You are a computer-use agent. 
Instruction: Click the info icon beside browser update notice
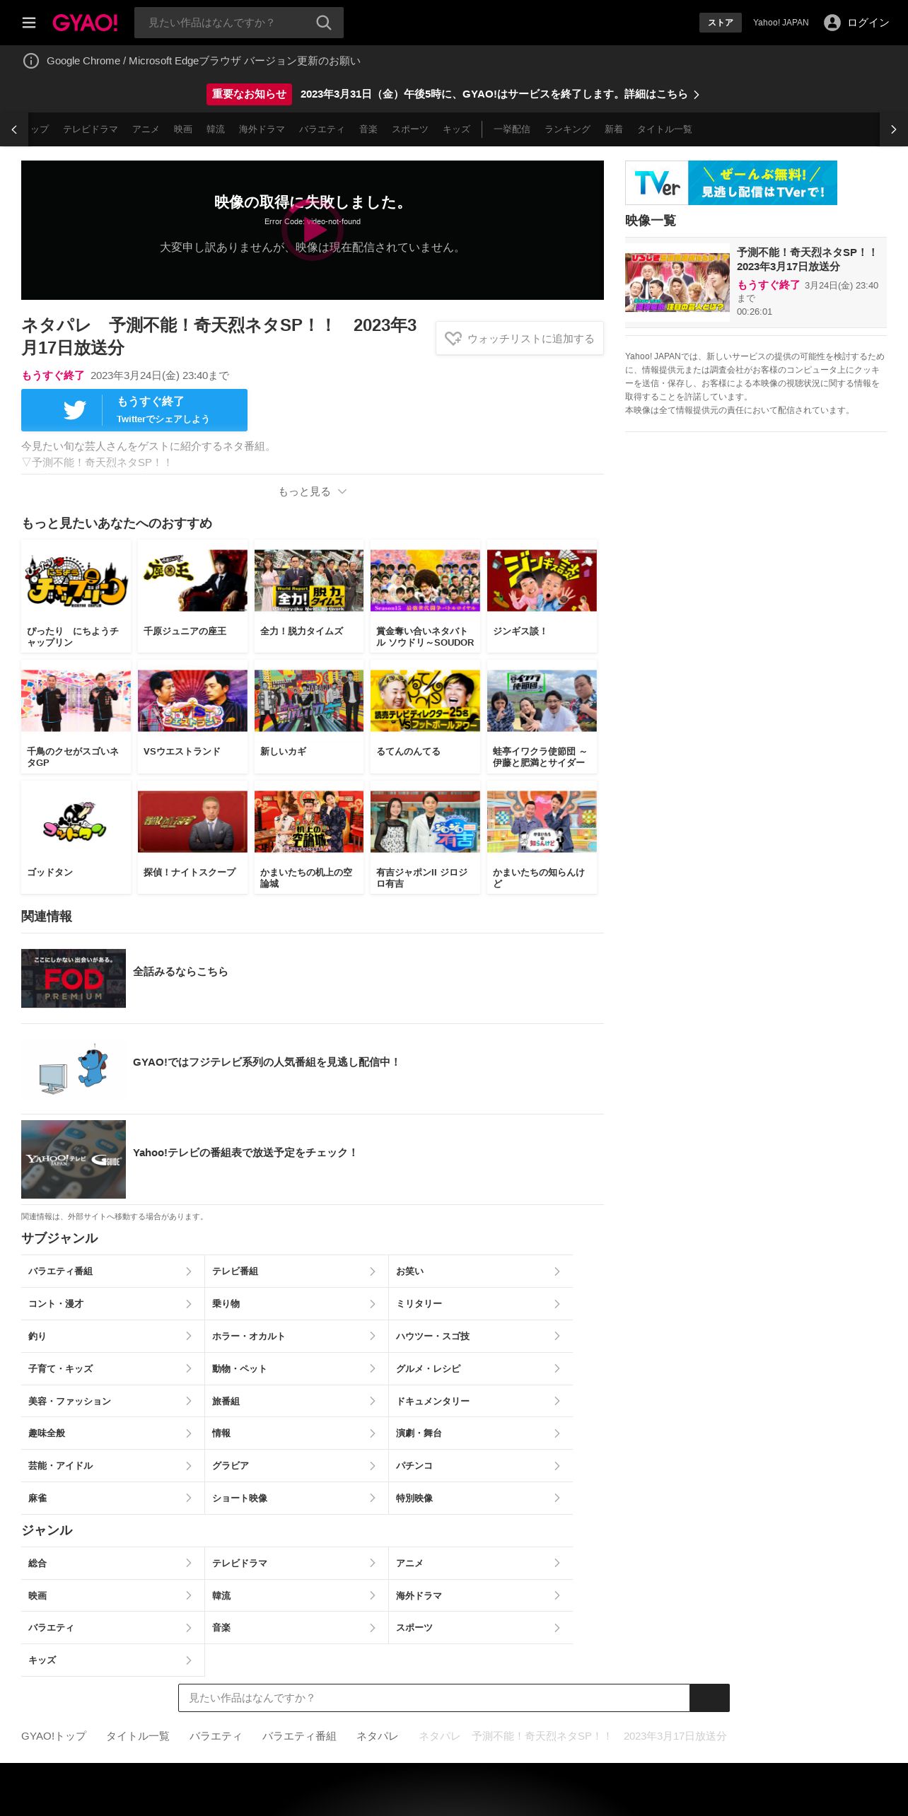coord(31,61)
